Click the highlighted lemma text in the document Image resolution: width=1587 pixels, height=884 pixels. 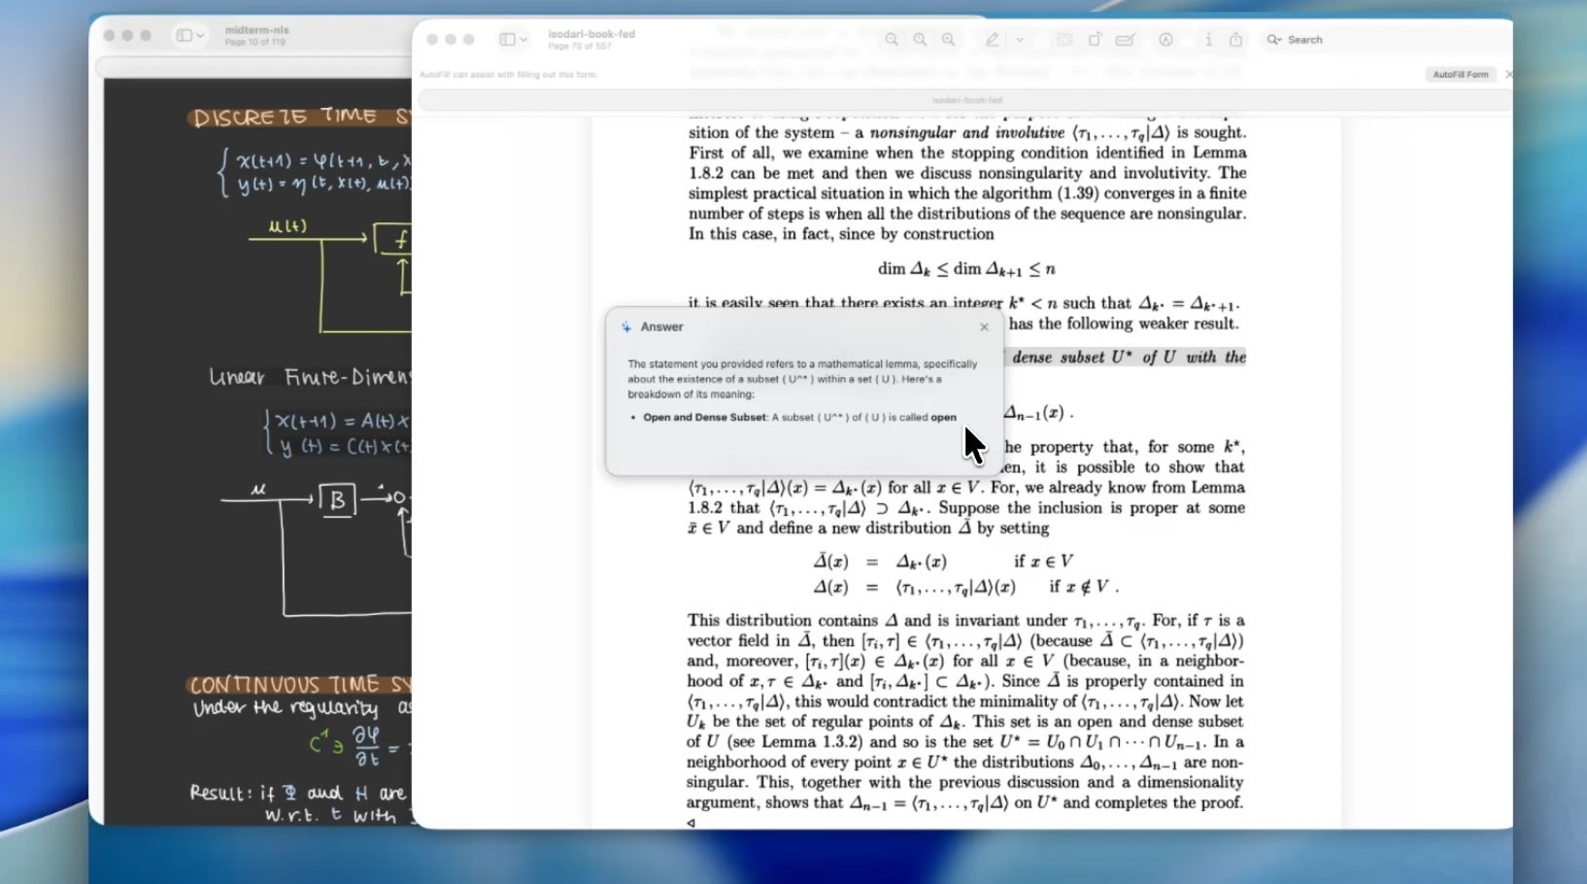[x=1127, y=357]
